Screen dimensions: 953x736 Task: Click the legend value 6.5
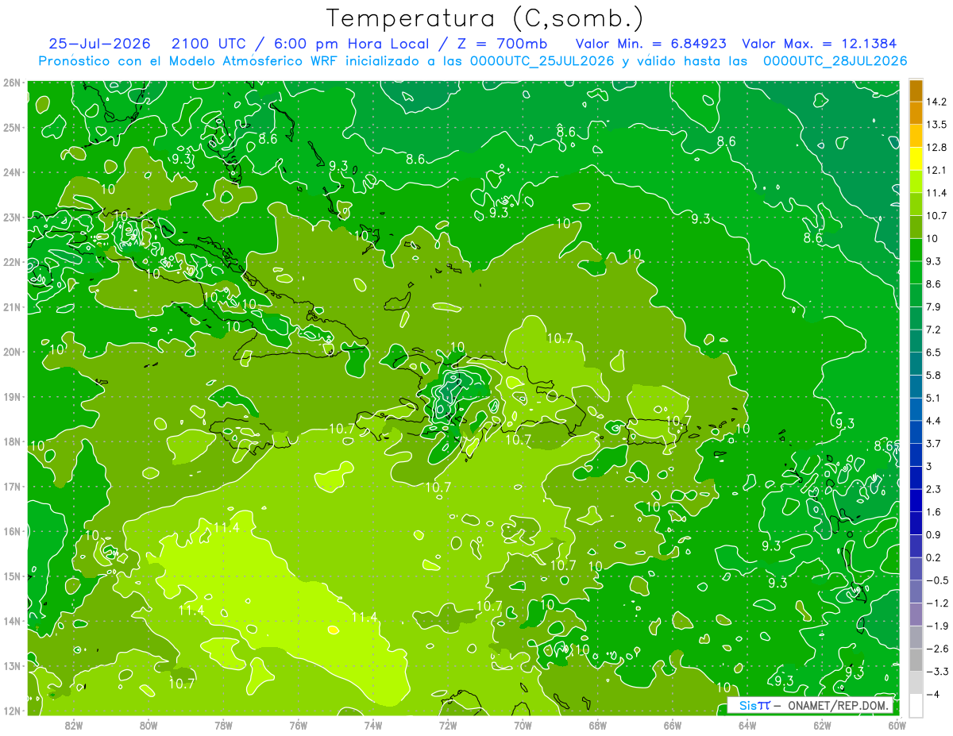click(934, 353)
